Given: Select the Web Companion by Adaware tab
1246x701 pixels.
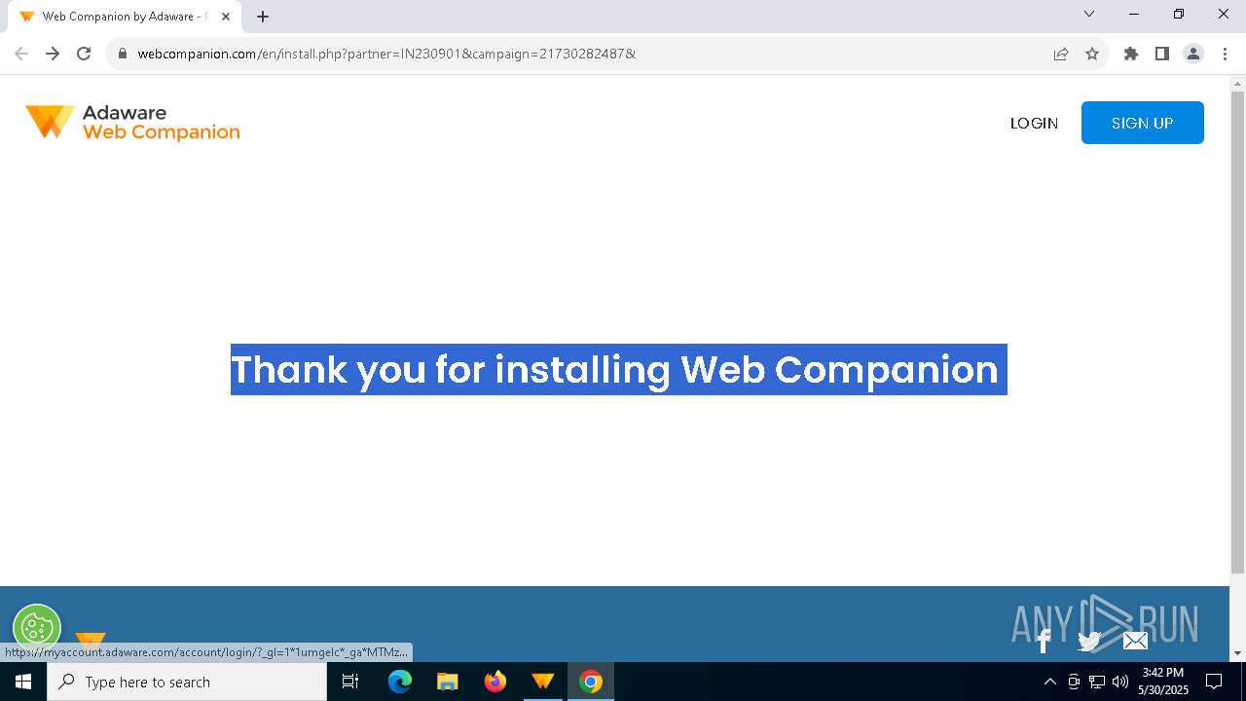Looking at the screenshot, I should tap(125, 17).
